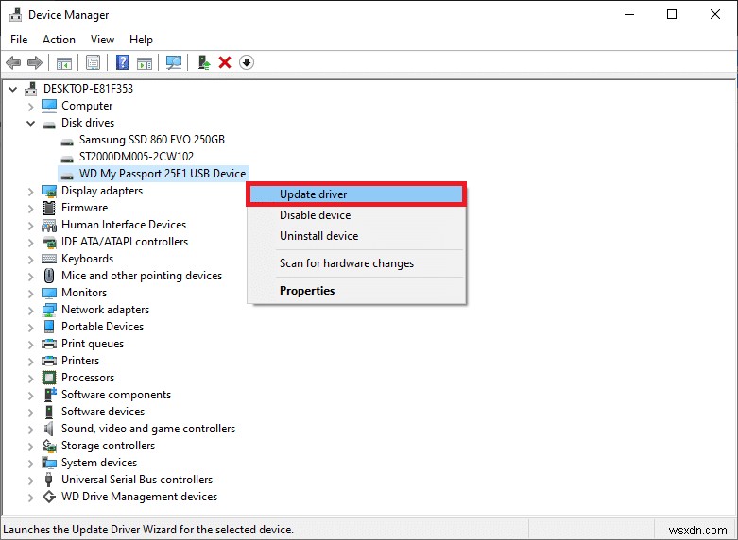Open the Help menu
The width and height of the screenshot is (738, 540).
pyautogui.click(x=141, y=40)
